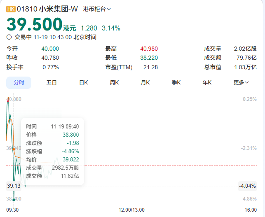Screen dimensions: 265x217
Task: Open the 周K chart tab
Action: [x=114, y=83]
